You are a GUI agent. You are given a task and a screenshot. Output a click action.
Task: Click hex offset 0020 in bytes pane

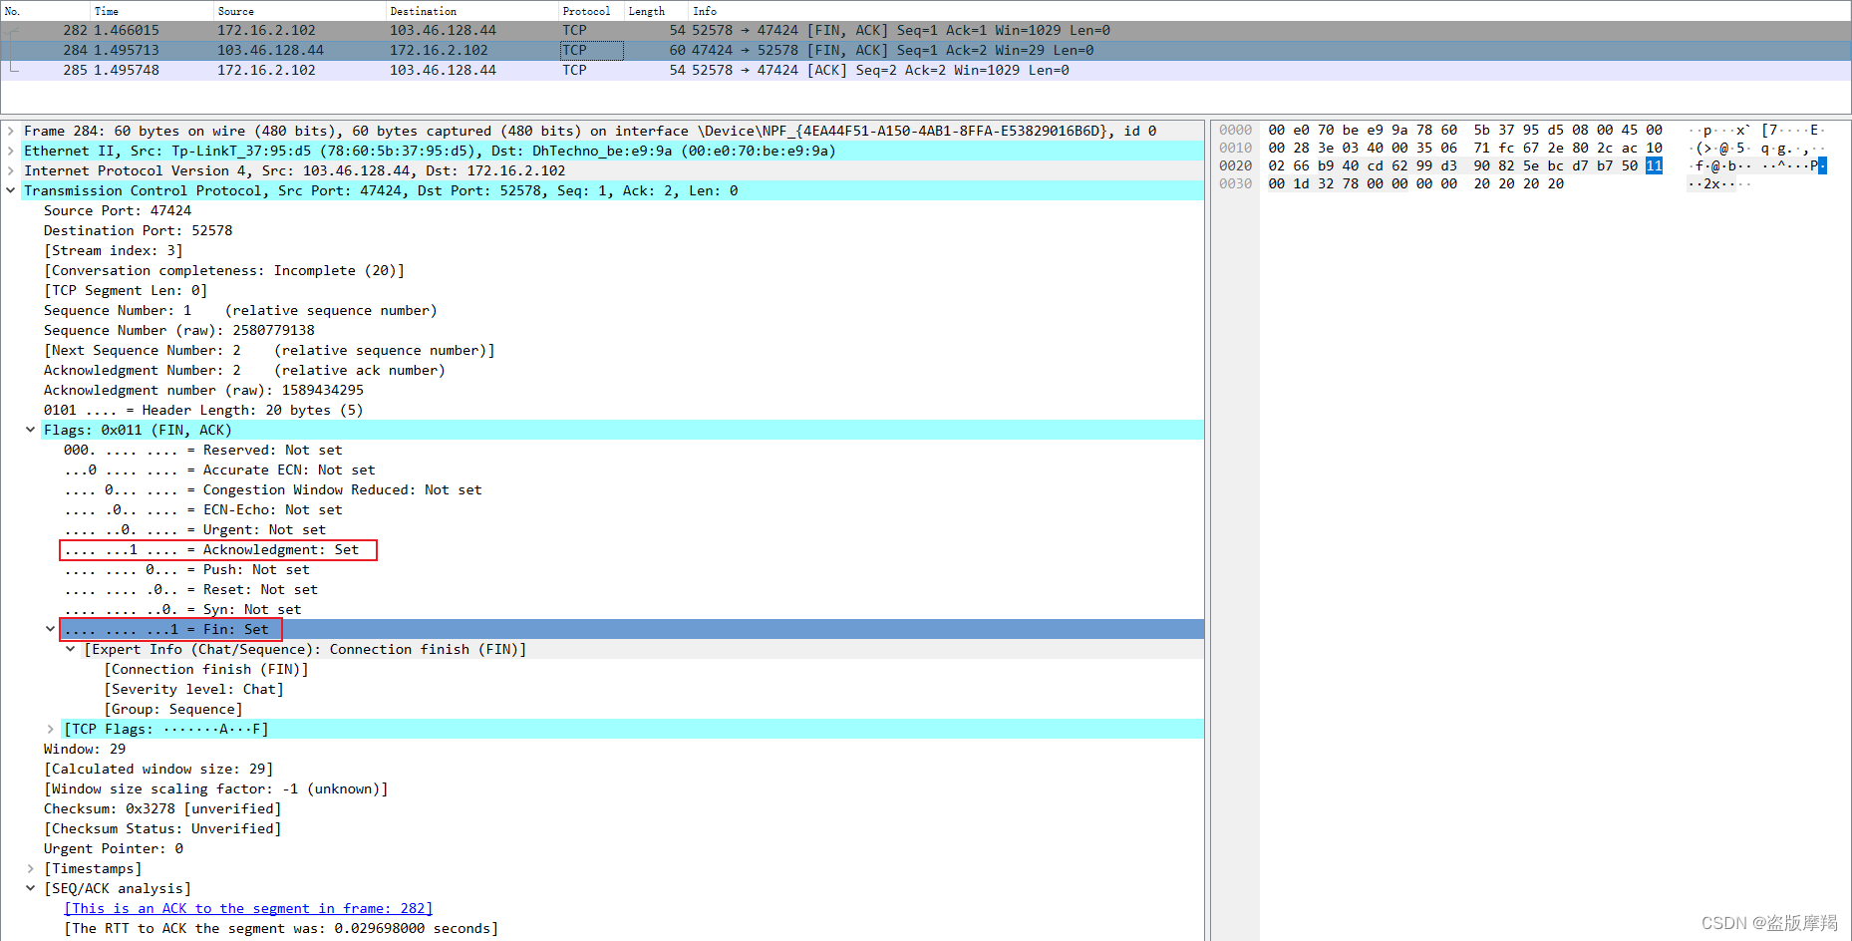(1235, 166)
